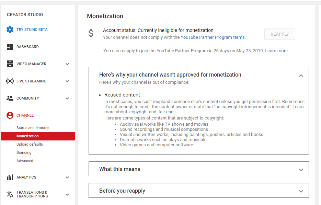Open Branding settings
Image resolution: width=321 pixels, height=205 pixels.
click(x=24, y=152)
